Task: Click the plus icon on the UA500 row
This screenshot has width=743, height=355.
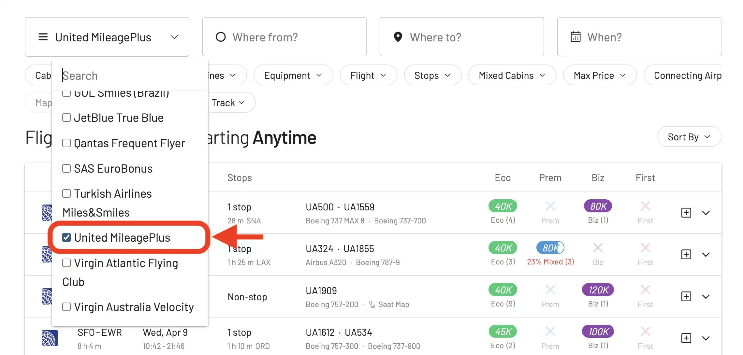Action: point(686,213)
